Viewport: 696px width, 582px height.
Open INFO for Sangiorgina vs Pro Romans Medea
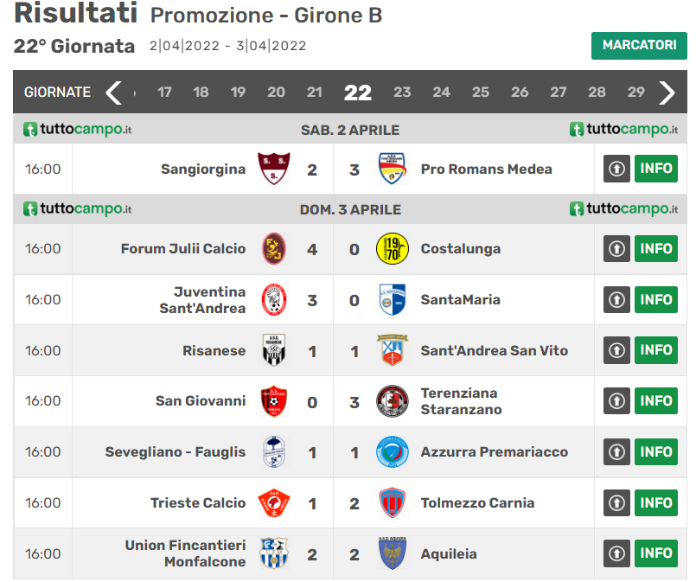click(x=656, y=169)
